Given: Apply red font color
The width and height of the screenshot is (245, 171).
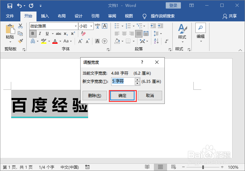Looking at the screenshot, I should [55, 41].
